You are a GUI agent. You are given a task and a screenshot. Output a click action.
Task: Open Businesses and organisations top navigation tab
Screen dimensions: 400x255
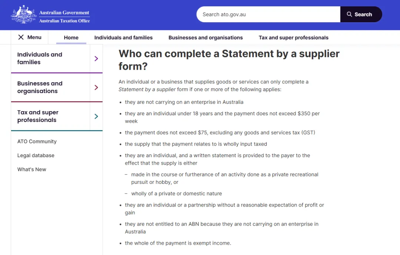point(206,37)
